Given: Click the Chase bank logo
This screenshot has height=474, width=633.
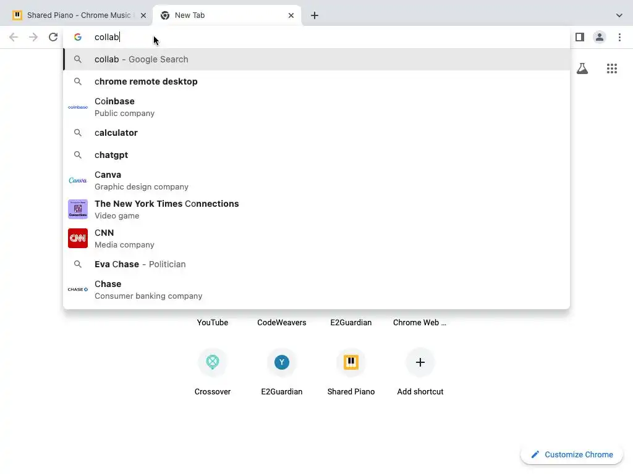Looking at the screenshot, I should point(78,289).
